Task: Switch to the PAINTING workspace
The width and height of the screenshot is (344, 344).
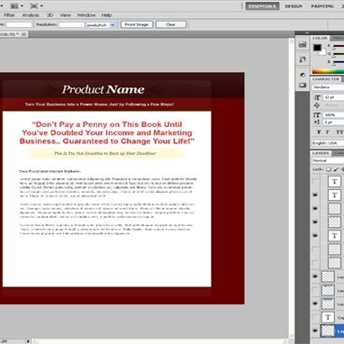Action: [322, 6]
